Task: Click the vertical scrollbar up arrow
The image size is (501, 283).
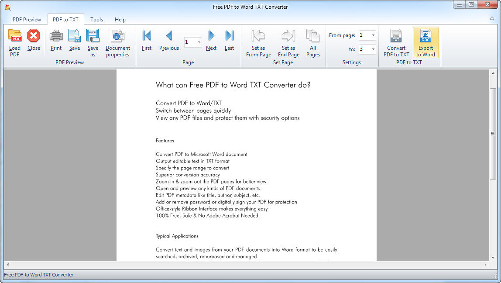Action: [x=493, y=73]
